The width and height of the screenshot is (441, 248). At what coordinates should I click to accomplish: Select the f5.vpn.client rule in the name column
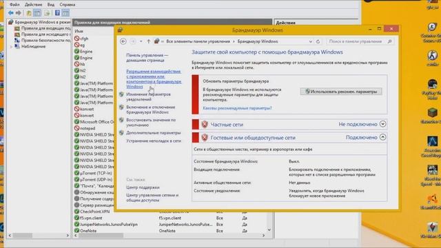click(x=88, y=218)
